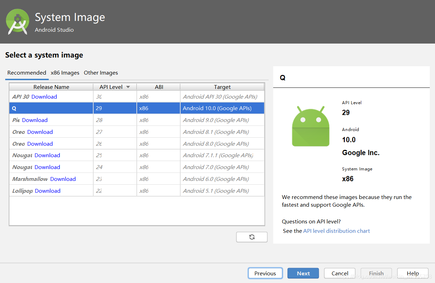
Task: Cancel the system image dialog
Action: click(340, 273)
